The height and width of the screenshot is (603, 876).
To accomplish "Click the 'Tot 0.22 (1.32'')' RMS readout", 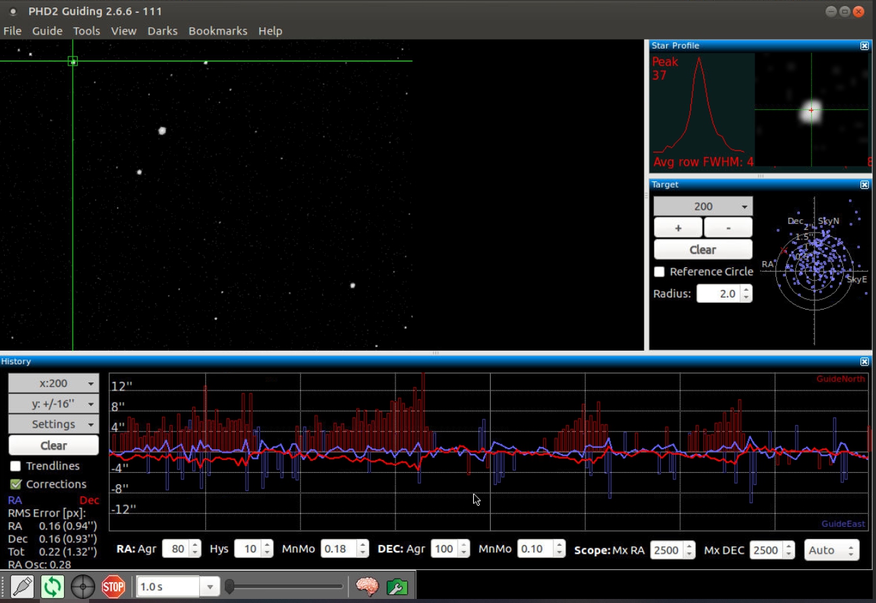I will [53, 552].
